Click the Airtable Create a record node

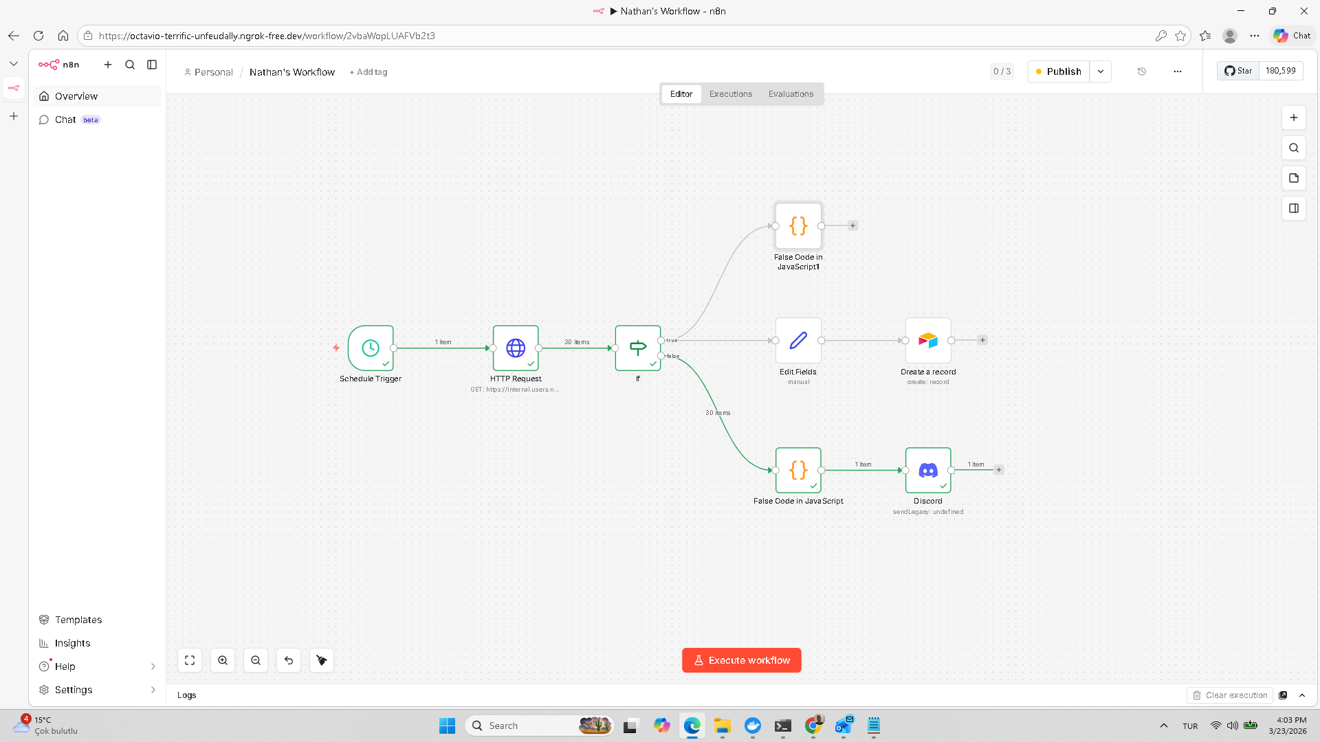928,340
